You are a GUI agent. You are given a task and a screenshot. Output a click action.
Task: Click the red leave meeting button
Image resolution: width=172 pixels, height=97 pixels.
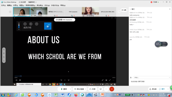(x=112, y=89)
